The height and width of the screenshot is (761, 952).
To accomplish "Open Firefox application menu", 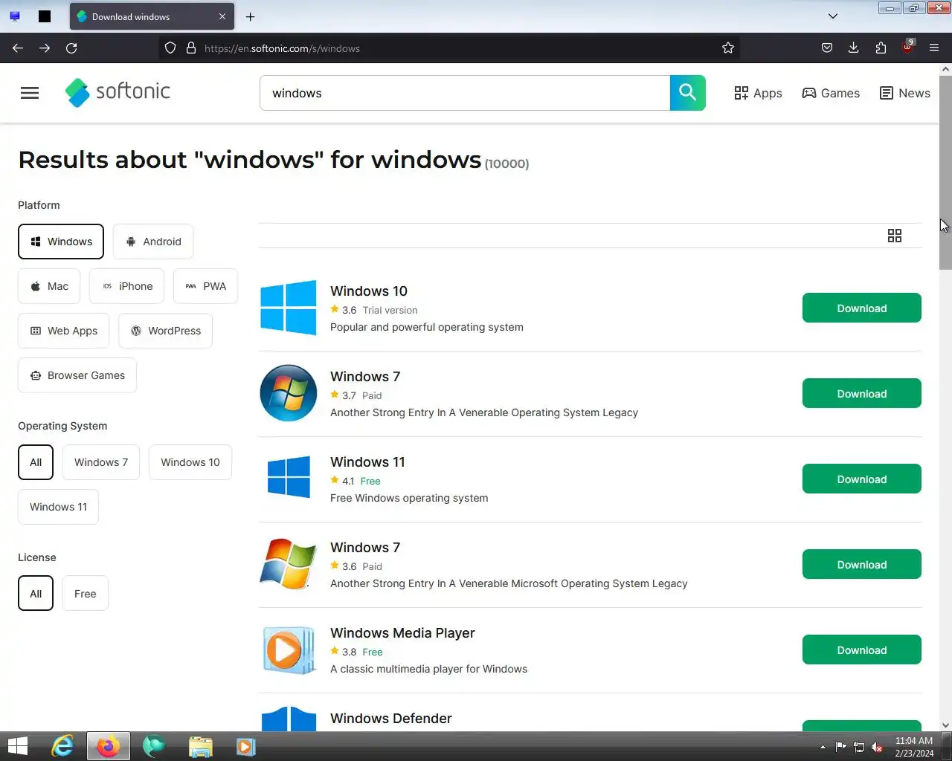I will pyautogui.click(x=934, y=48).
